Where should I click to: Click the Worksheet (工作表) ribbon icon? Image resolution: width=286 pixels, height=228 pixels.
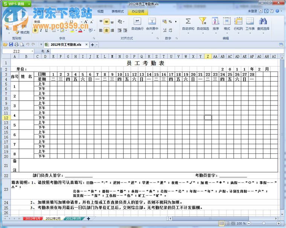coord(250,21)
